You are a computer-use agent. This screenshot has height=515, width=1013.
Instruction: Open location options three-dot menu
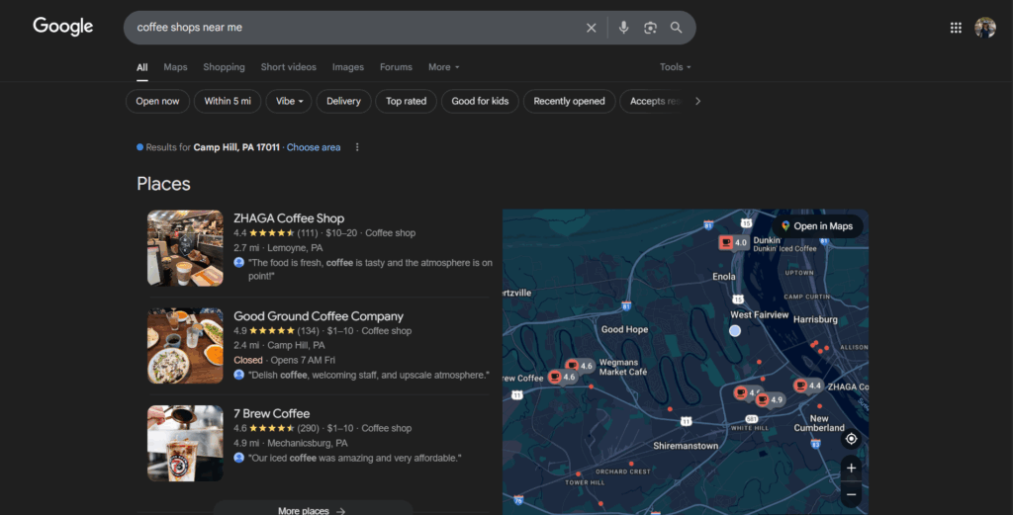356,147
